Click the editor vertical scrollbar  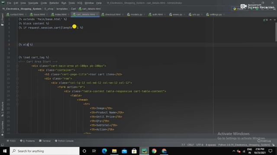(x=276, y=32)
